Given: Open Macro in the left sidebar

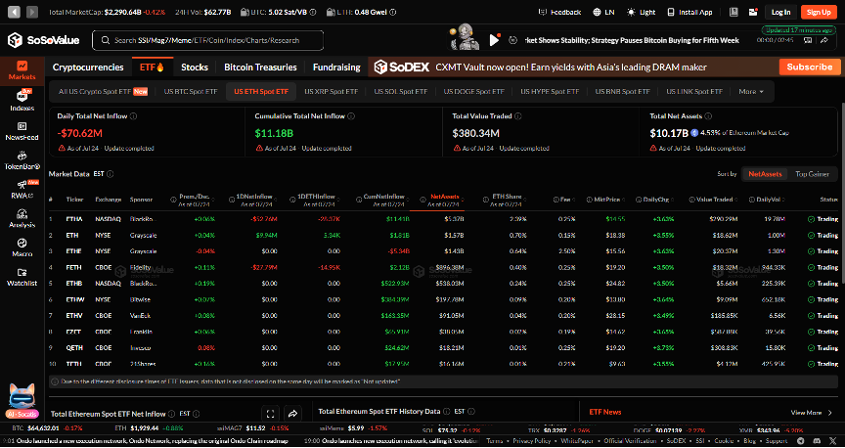Looking at the screenshot, I should [22, 247].
